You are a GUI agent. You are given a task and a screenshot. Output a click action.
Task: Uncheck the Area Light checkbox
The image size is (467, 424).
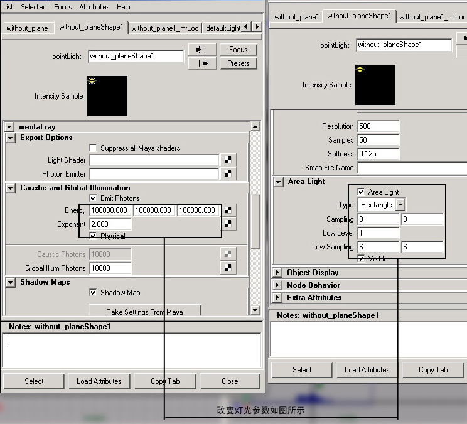tap(361, 192)
